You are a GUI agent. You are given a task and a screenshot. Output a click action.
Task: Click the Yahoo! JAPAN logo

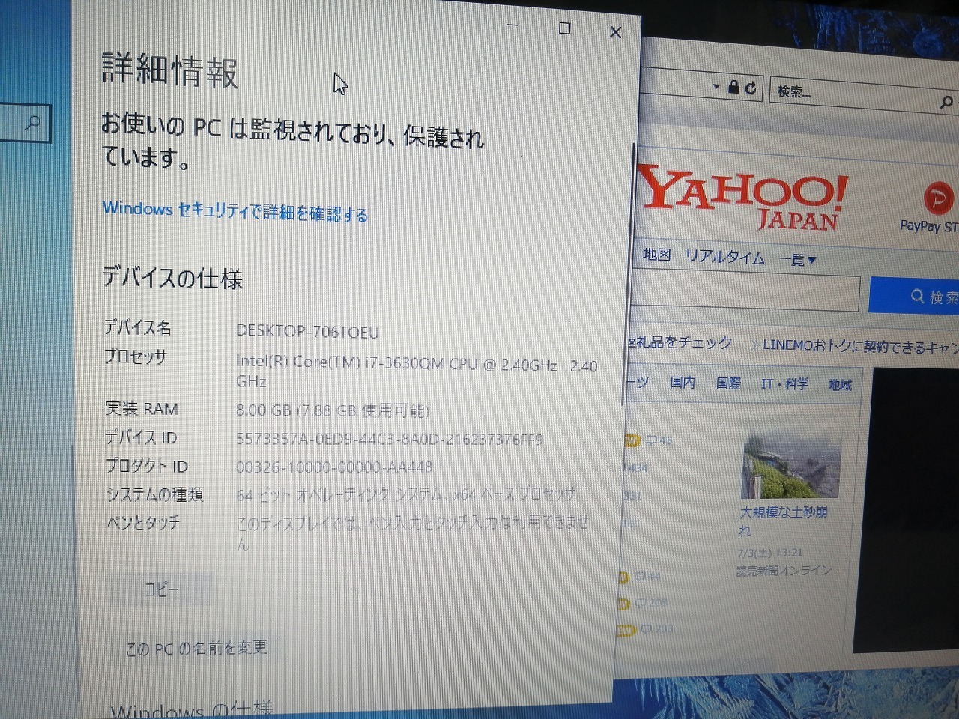point(744,197)
